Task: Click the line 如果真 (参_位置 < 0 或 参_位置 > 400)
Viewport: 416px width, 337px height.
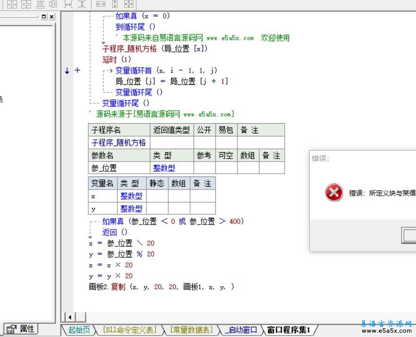Action: click(x=173, y=221)
